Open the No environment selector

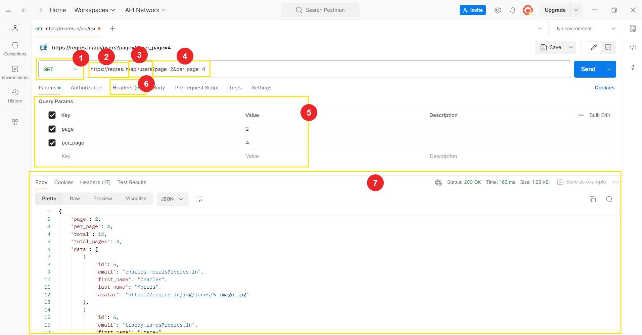click(586, 29)
